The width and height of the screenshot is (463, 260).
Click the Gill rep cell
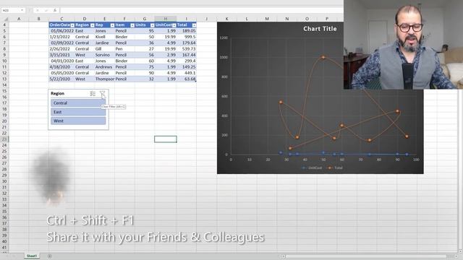[104, 49]
